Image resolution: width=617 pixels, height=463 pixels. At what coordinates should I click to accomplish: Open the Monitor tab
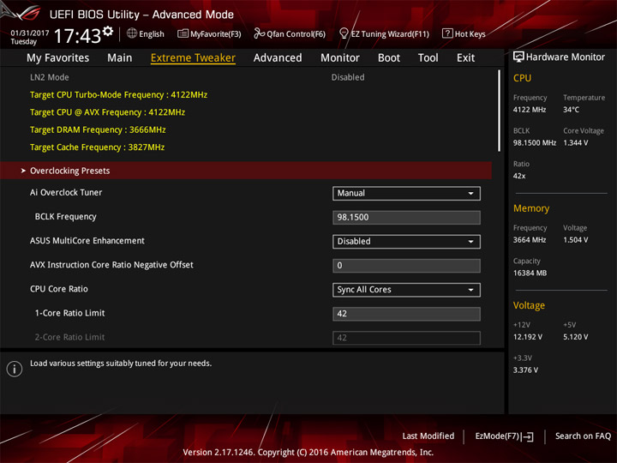[x=340, y=58]
